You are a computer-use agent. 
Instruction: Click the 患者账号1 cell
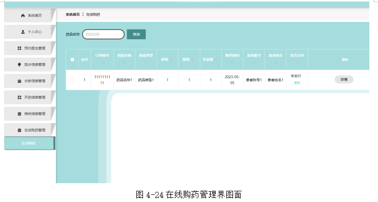[254, 80]
